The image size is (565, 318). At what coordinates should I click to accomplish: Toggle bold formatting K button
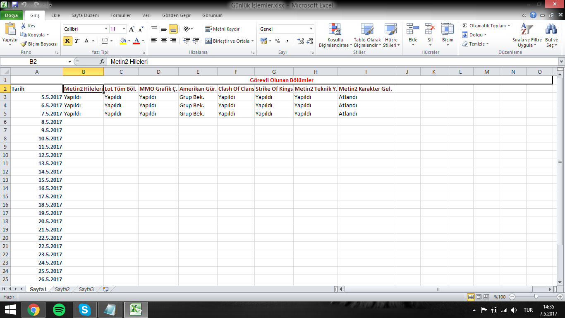67,41
